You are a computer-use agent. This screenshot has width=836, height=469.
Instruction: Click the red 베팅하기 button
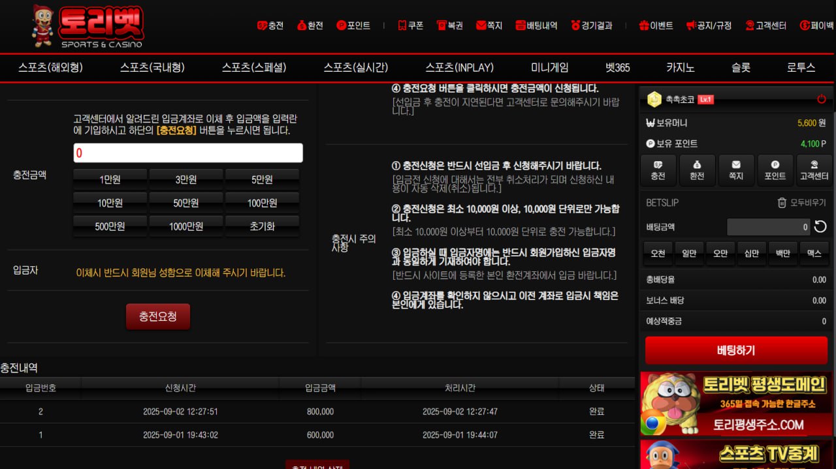(x=735, y=350)
